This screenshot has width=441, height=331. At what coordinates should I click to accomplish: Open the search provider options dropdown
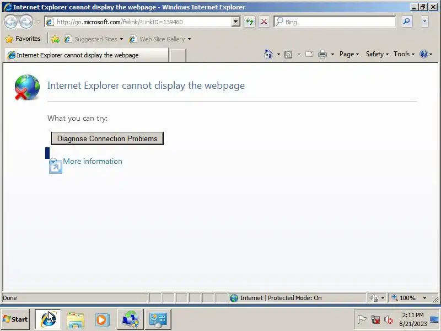coord(424,22)
